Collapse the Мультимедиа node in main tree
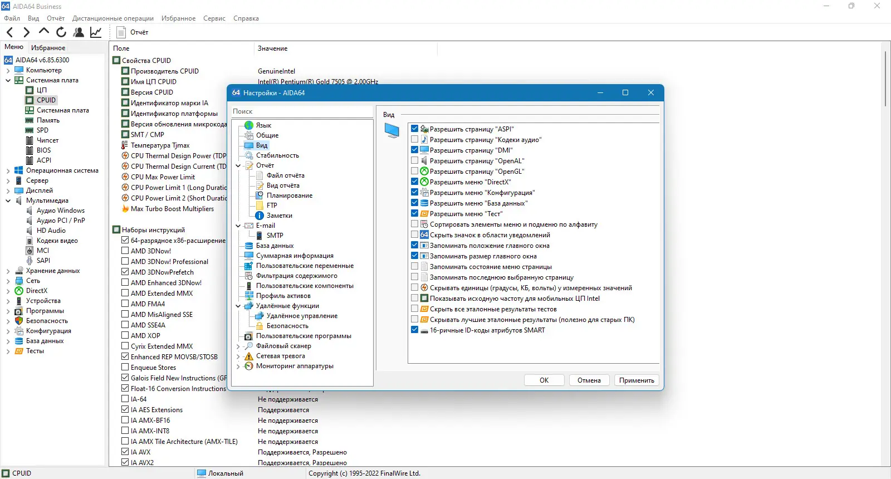The height and width of the screenshot is (479, 891). pos(8,201)
